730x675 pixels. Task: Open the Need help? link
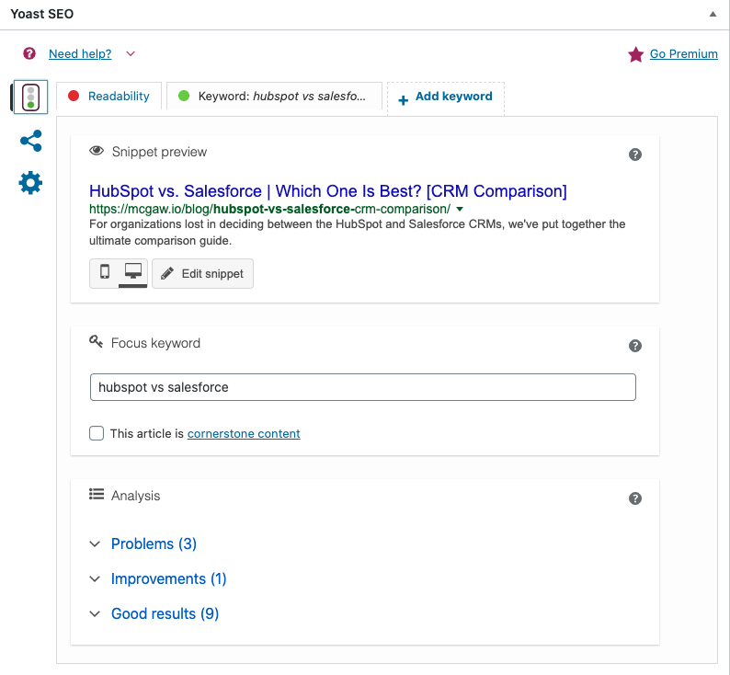pos(80,54)
